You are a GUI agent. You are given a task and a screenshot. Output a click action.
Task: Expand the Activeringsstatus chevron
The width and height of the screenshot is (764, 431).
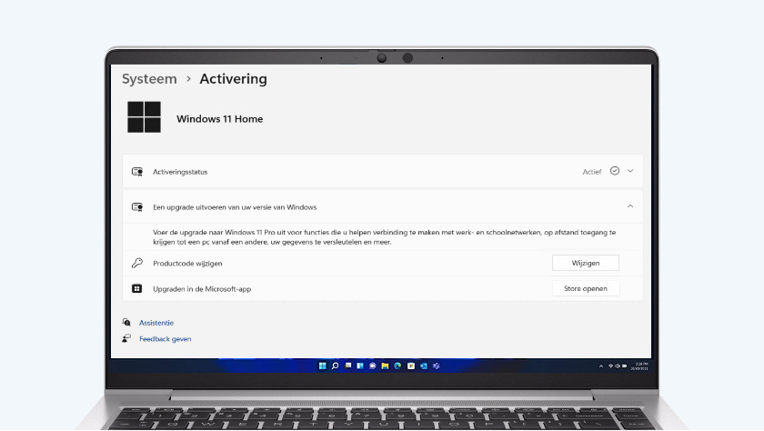tap(630, 170)
